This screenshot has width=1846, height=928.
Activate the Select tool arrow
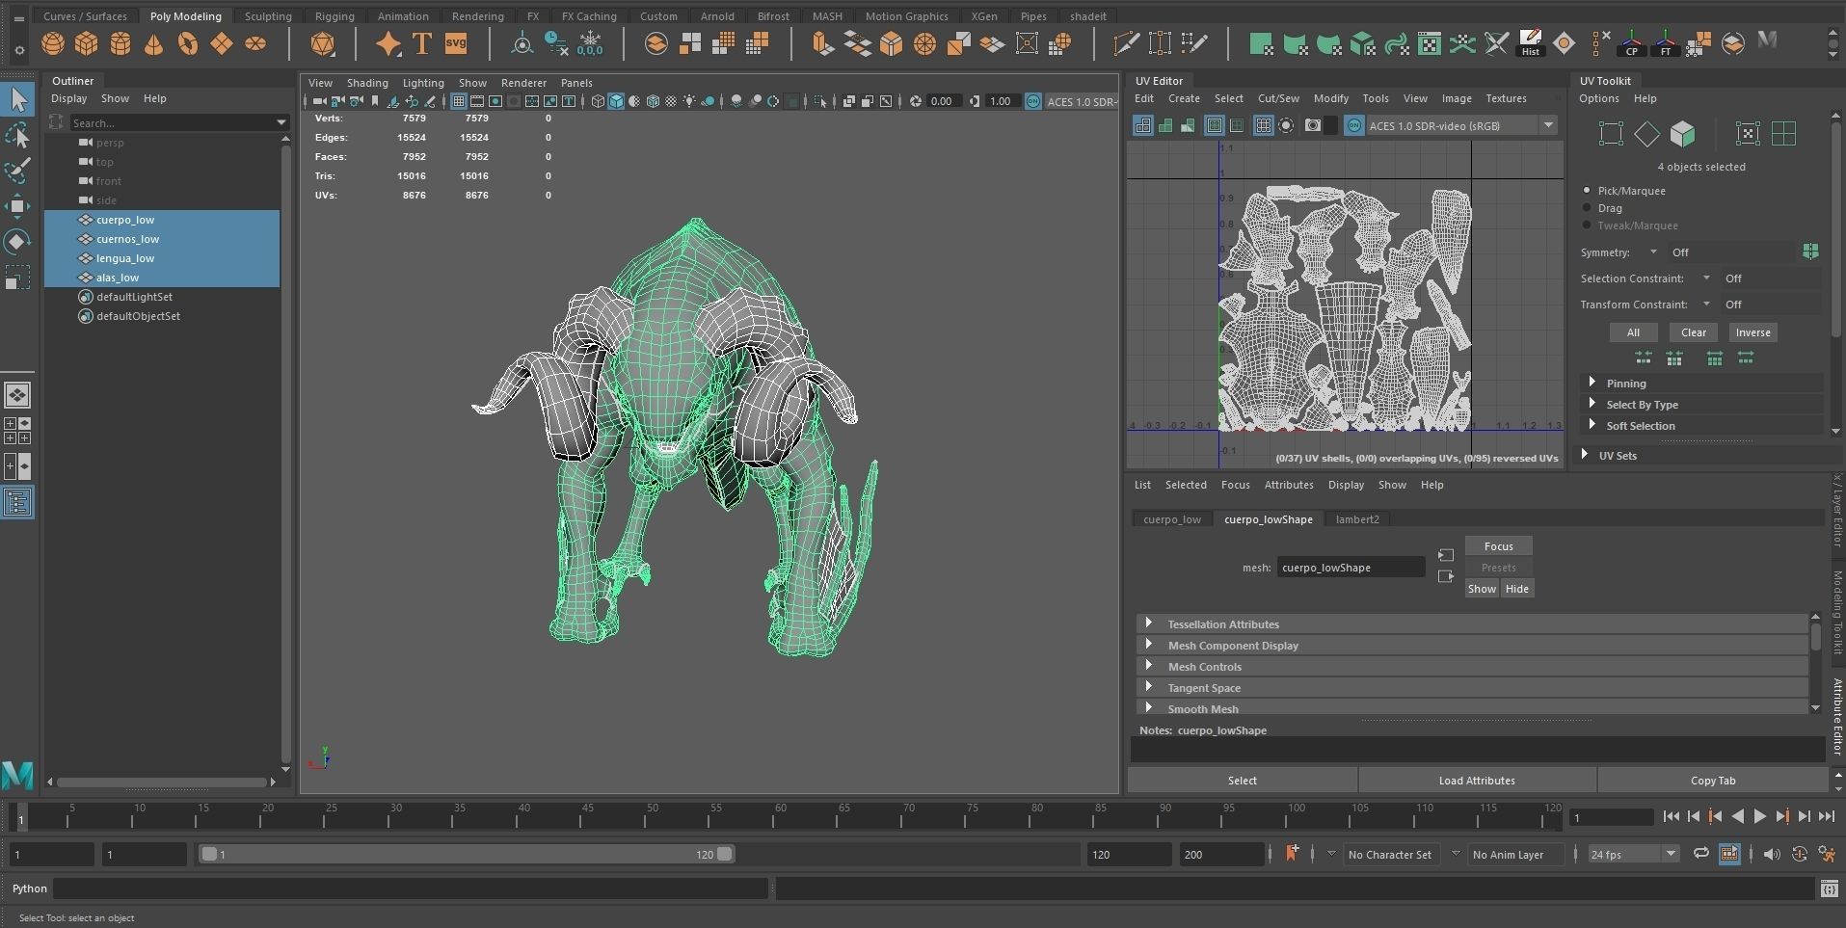17,99
